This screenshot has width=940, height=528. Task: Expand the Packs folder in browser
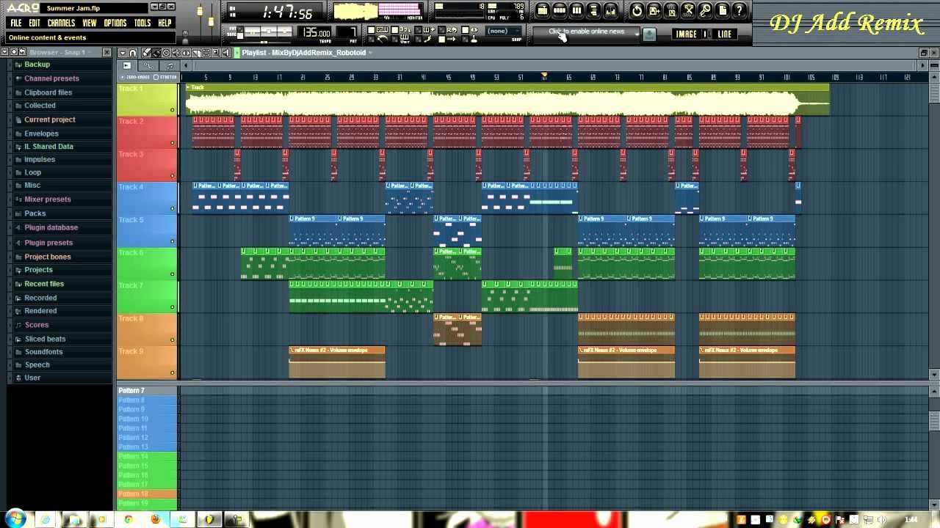tap(35, 213)
